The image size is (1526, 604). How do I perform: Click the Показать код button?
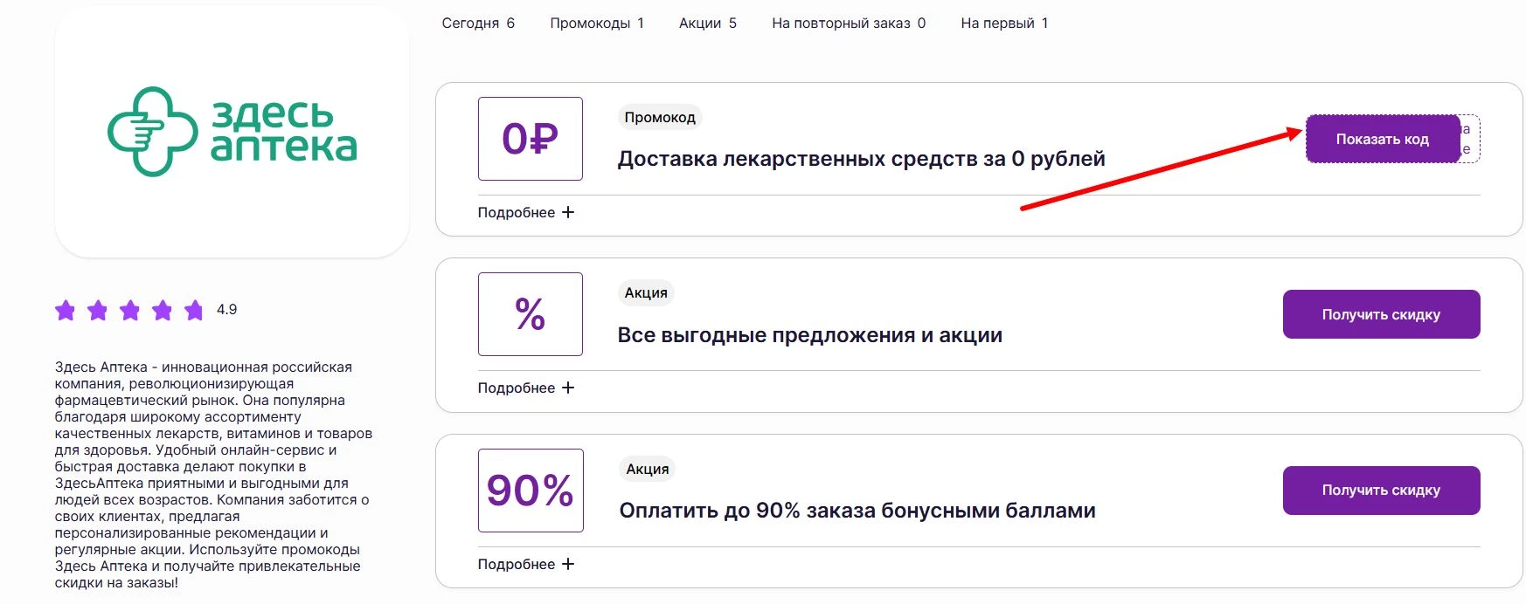[x=1381, y=138]
